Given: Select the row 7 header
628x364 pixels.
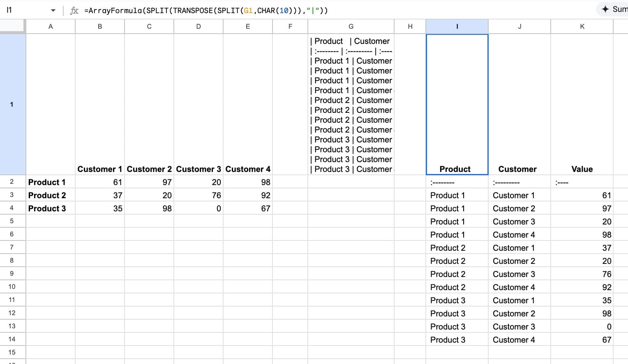Looking at the screenshot, I should coord(12,247).
